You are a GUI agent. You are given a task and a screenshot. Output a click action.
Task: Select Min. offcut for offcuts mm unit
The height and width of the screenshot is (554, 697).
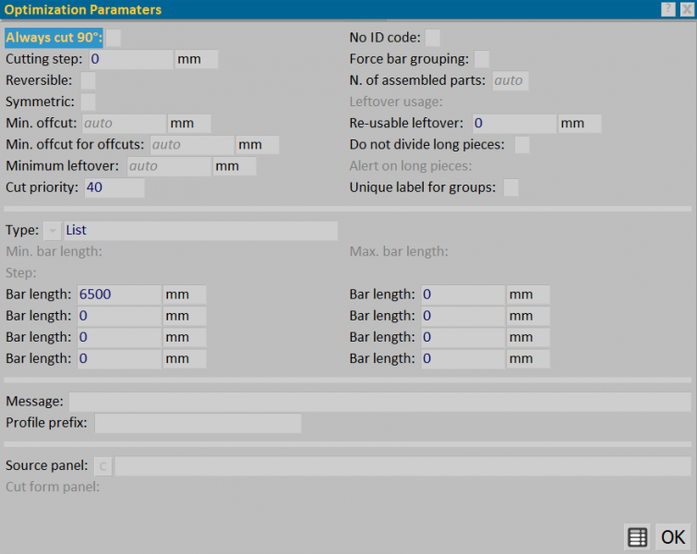pyautogui.click(x=258, y=145)
